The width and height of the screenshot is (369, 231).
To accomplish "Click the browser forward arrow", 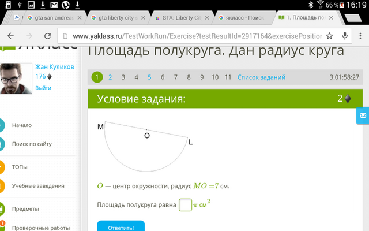I will [29, 36].
